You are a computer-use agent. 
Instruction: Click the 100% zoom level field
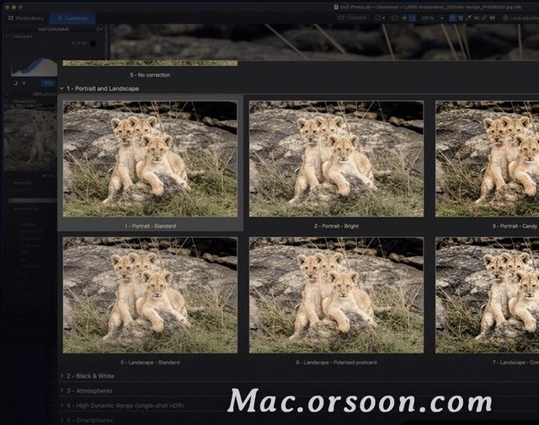coord(428,18)
